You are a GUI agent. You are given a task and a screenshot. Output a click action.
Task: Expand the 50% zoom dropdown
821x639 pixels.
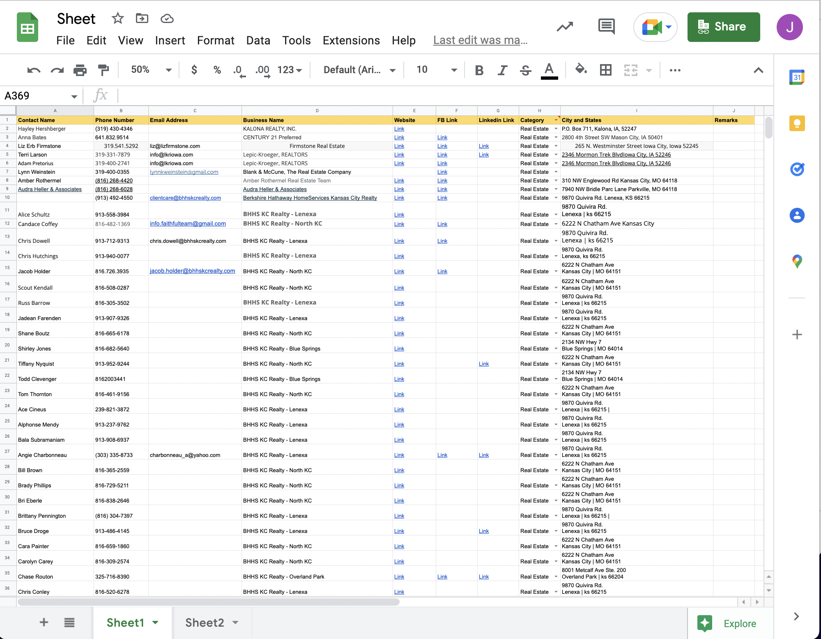click(168, 70)
